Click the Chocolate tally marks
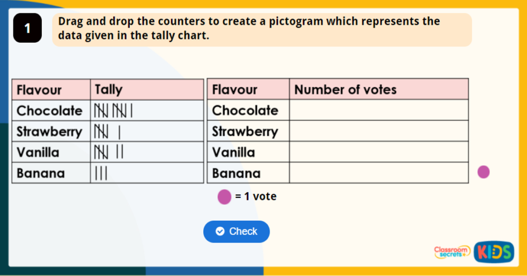 pyautogui.click(x=113, y=111)
